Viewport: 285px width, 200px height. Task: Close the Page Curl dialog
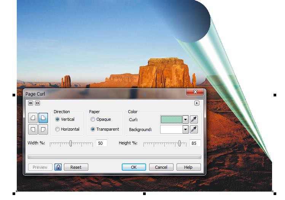(x=195, y=92)
